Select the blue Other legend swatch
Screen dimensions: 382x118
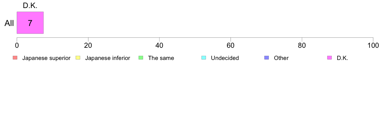click(267, 58)
